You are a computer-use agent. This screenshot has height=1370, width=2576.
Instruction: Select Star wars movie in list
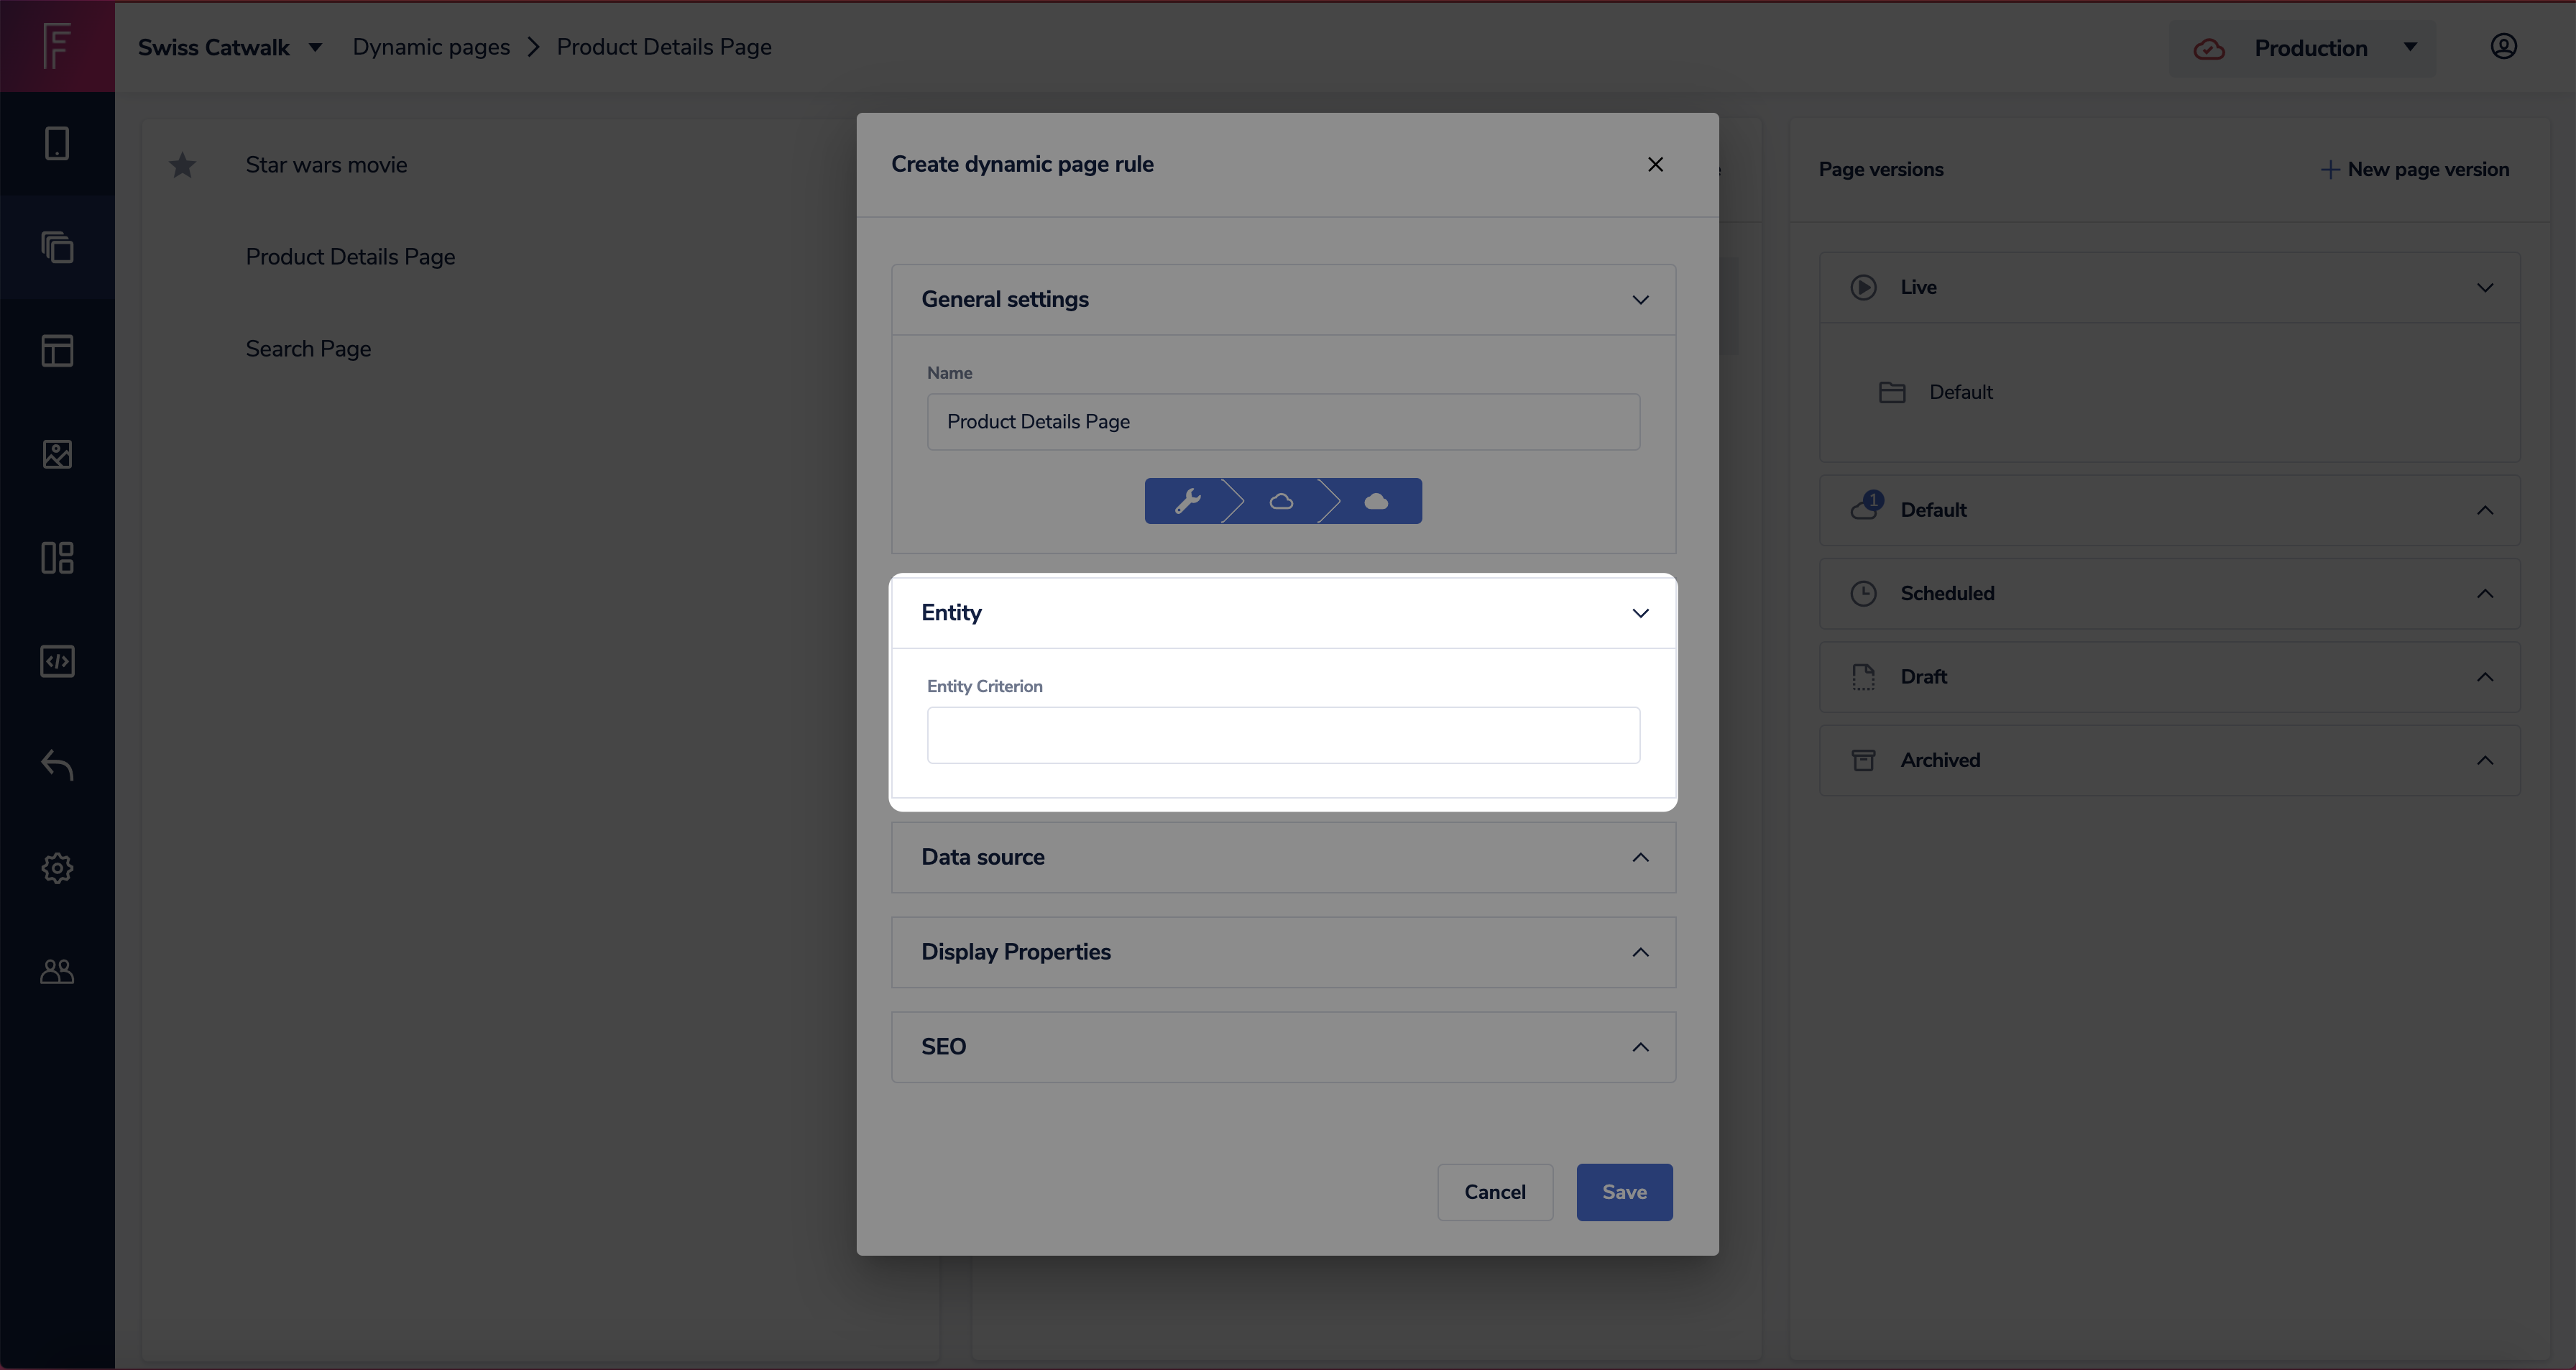point(326,165)
